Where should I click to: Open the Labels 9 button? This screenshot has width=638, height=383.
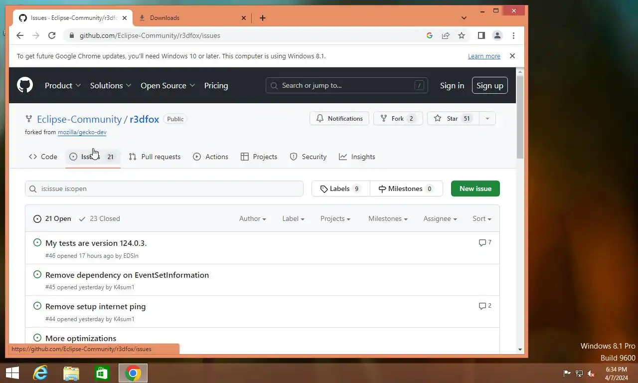[x=341, y=189]
